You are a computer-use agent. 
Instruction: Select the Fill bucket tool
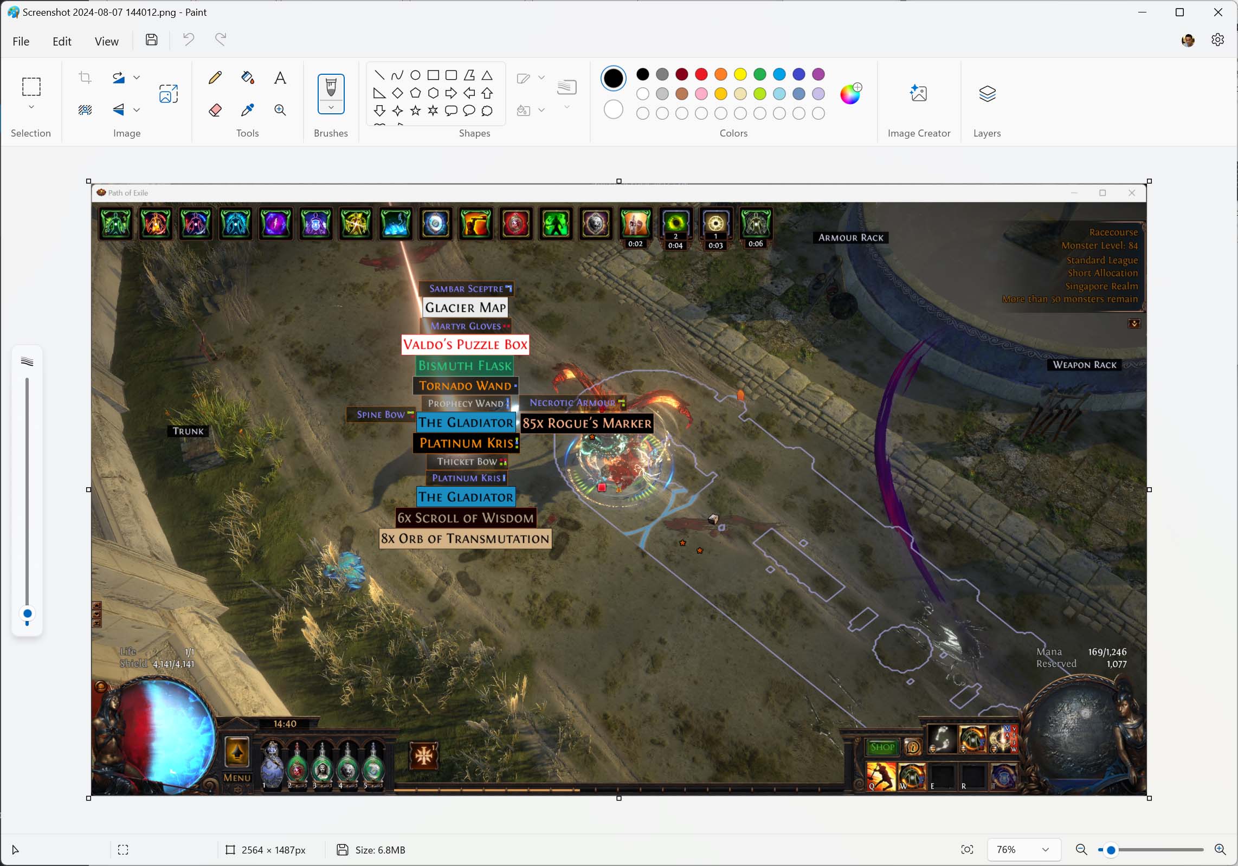click(x=248, y=77)
